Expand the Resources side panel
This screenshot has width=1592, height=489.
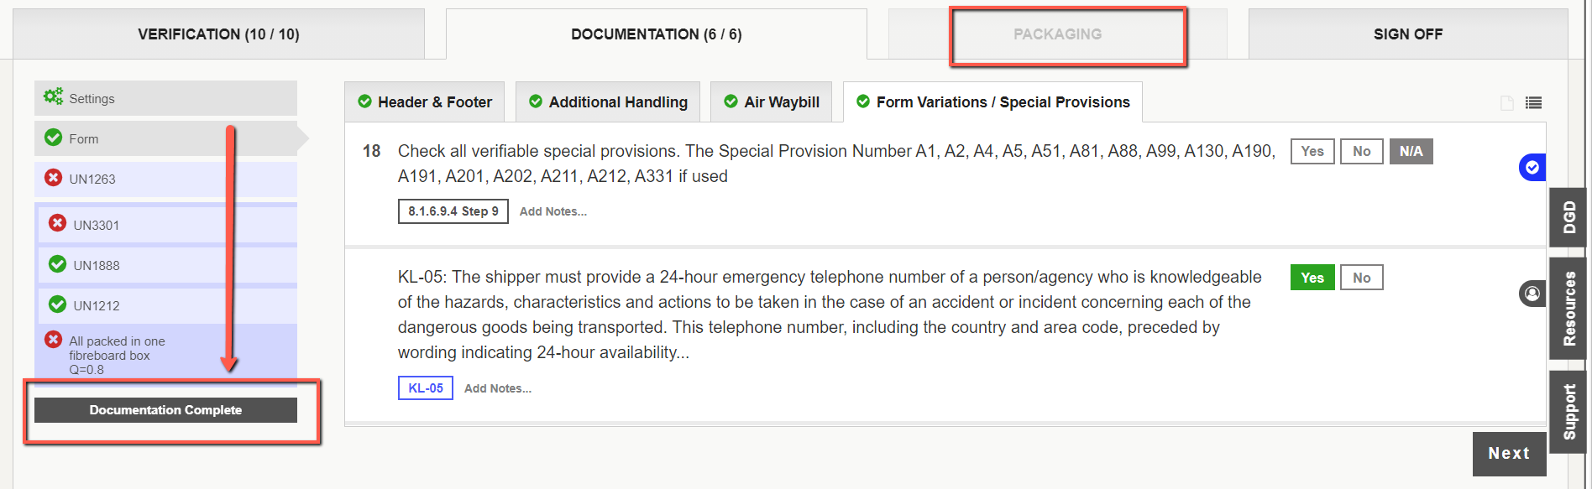click(x=1568, y=309)
